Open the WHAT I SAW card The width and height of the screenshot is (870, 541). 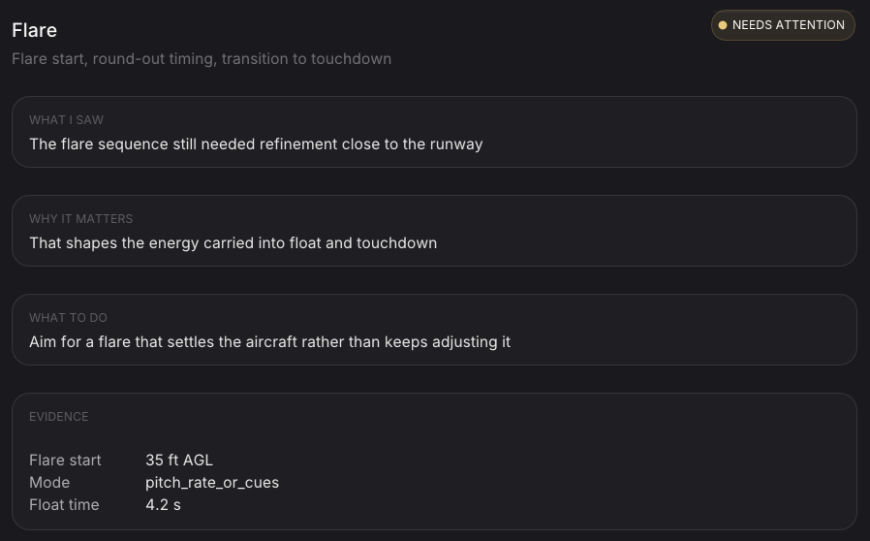click(x=434, y=132)
